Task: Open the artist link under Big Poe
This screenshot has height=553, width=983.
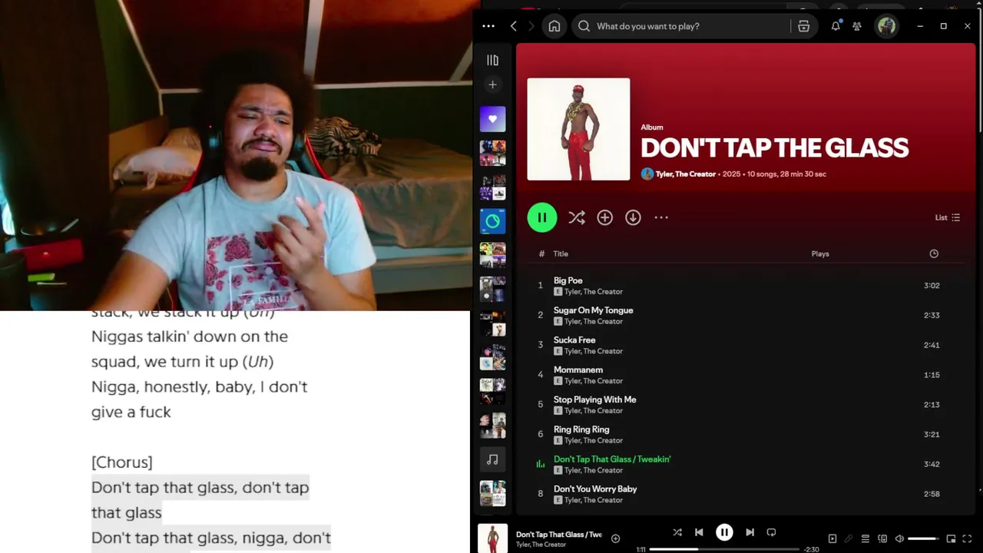Action: (594, 292)
